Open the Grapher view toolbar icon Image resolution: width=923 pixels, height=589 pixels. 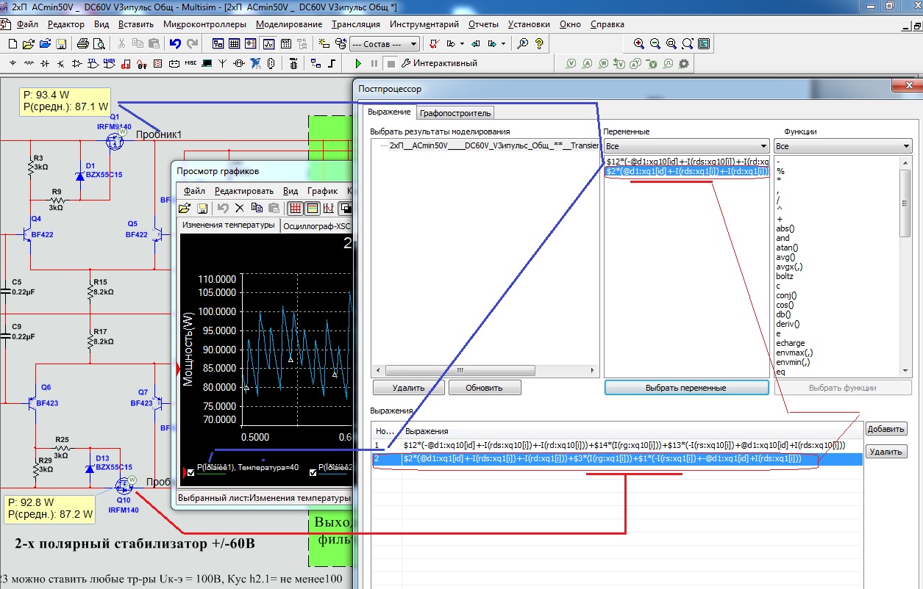[269, 43]
